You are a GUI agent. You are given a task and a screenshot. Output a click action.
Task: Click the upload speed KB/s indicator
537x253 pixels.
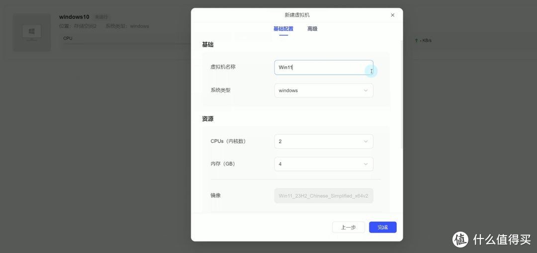click(x=423, y=40)
